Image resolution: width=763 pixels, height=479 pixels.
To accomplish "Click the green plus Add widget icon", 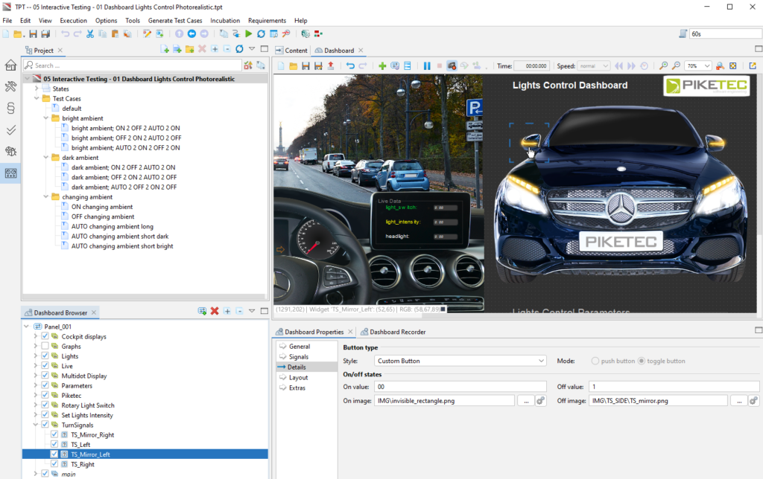I will [382, 66].
